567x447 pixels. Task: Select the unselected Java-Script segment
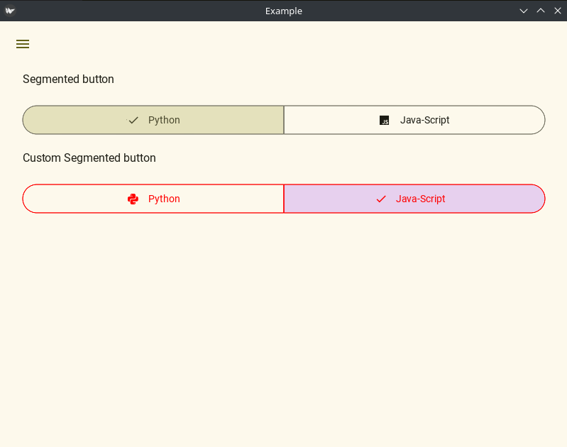tap(414, 120)
